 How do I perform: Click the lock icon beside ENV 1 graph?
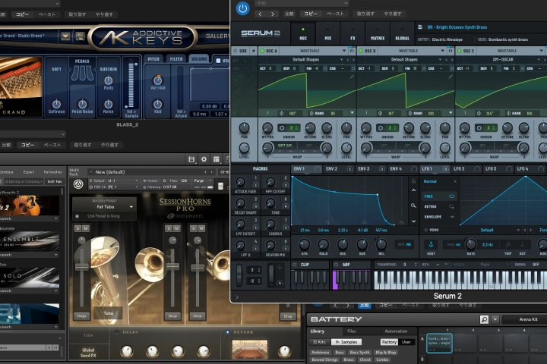(x=413, y=180)
